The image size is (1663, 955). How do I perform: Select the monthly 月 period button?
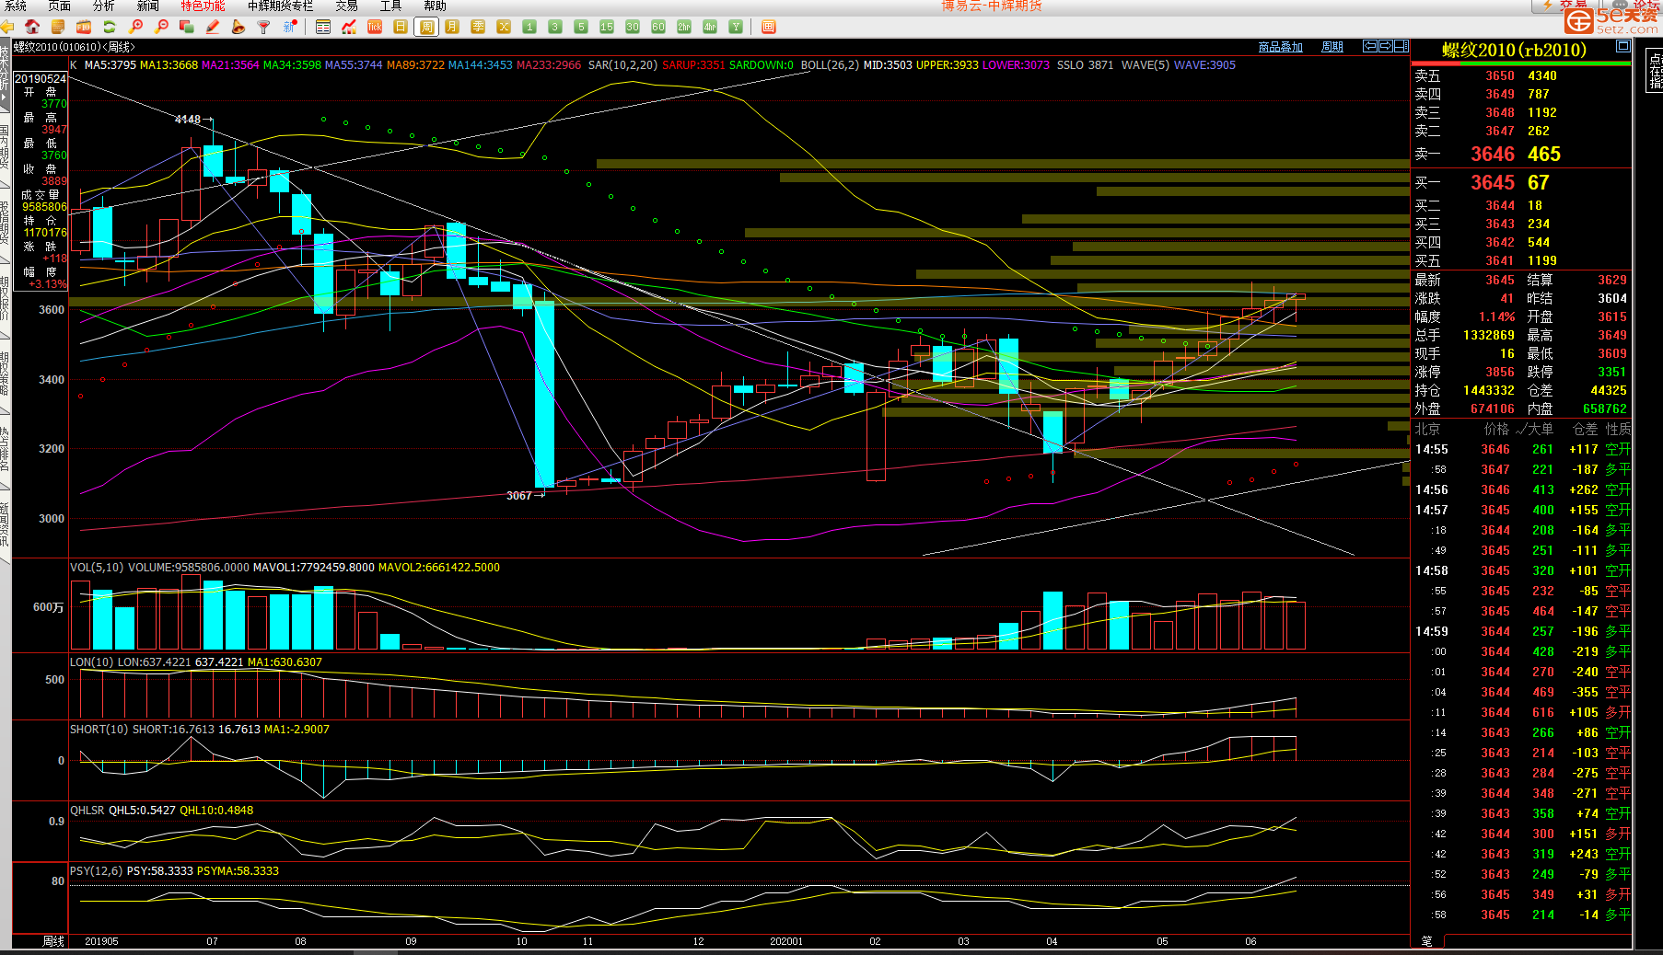click(x=452, y=27)
